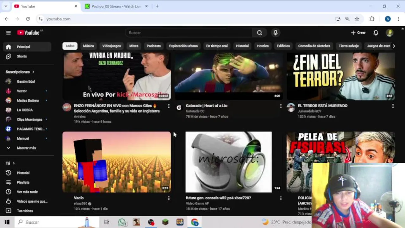Open Tus videos in sidebar

pos(27,211)
